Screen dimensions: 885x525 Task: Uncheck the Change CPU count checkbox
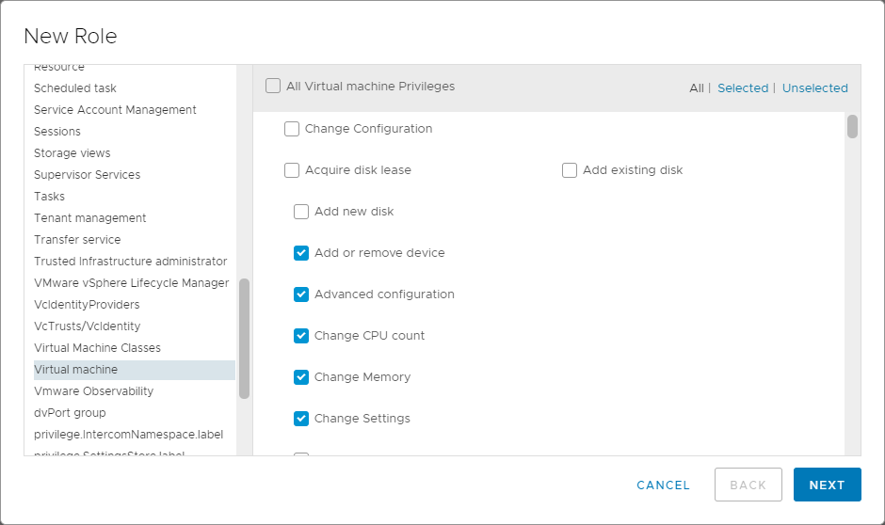click(x=301, y=336)
